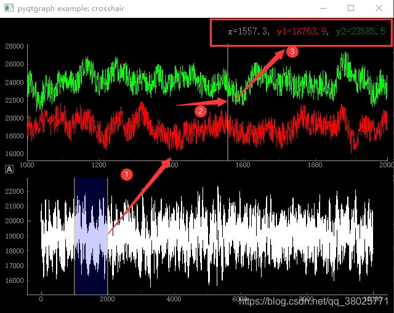Click the red y1=18763.9 readout
This screenshot has width=394, height=313.
302,31
